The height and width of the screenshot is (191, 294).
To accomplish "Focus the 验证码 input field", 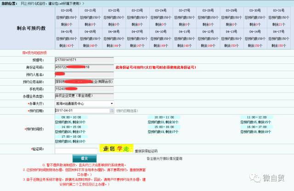I will [x=76, y=150].
